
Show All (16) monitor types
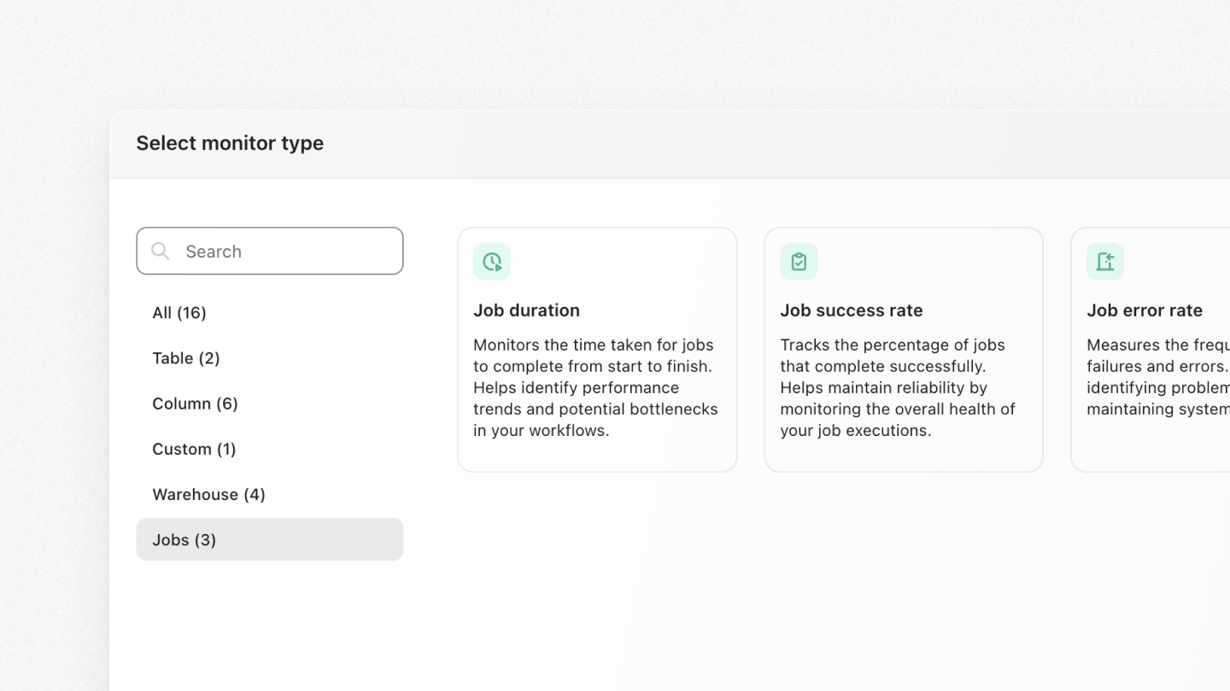click(179, 313)
